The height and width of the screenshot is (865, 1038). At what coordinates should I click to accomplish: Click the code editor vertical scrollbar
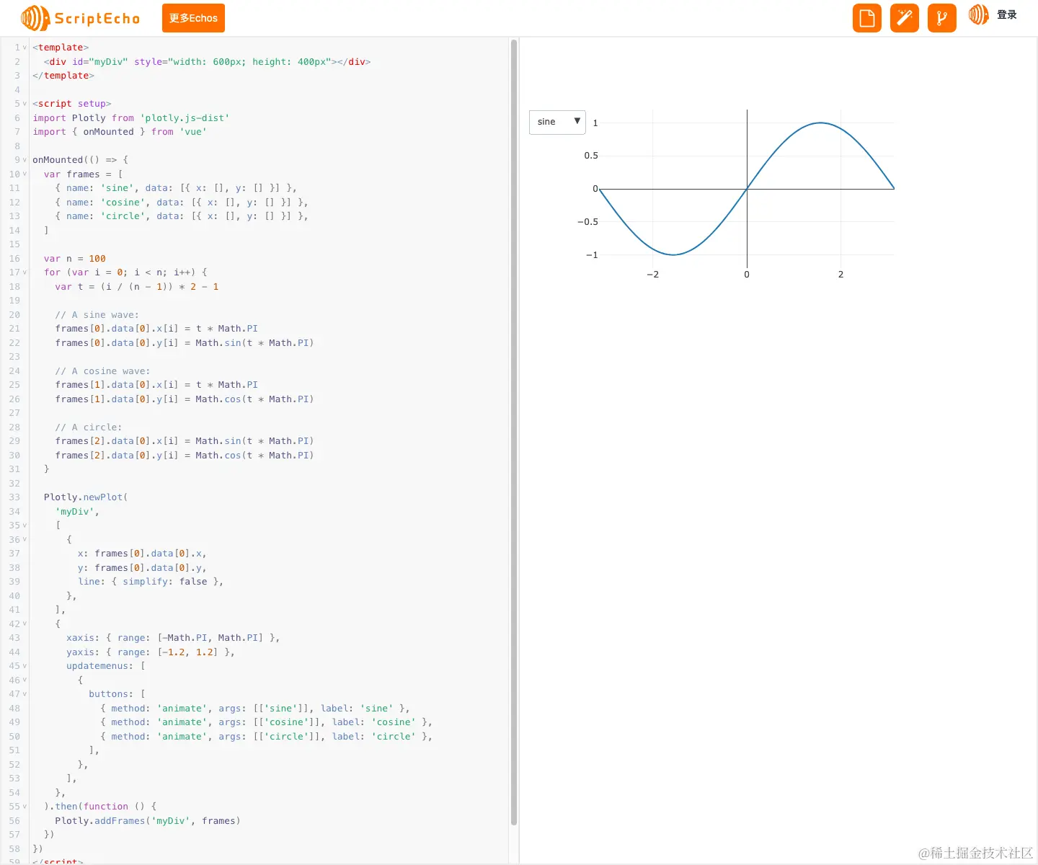click(x=514, y=432)
